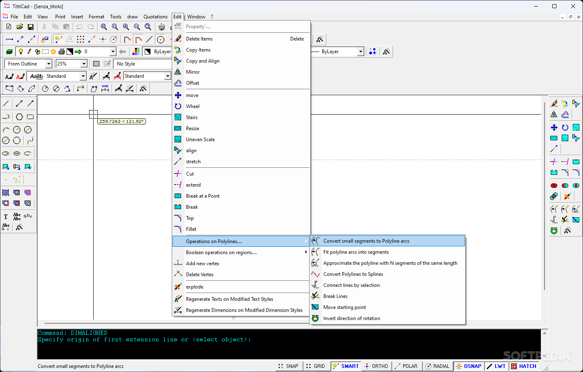583x372 pixels.
Task: Click the zoom out magnifier icon
Action: 137,27
